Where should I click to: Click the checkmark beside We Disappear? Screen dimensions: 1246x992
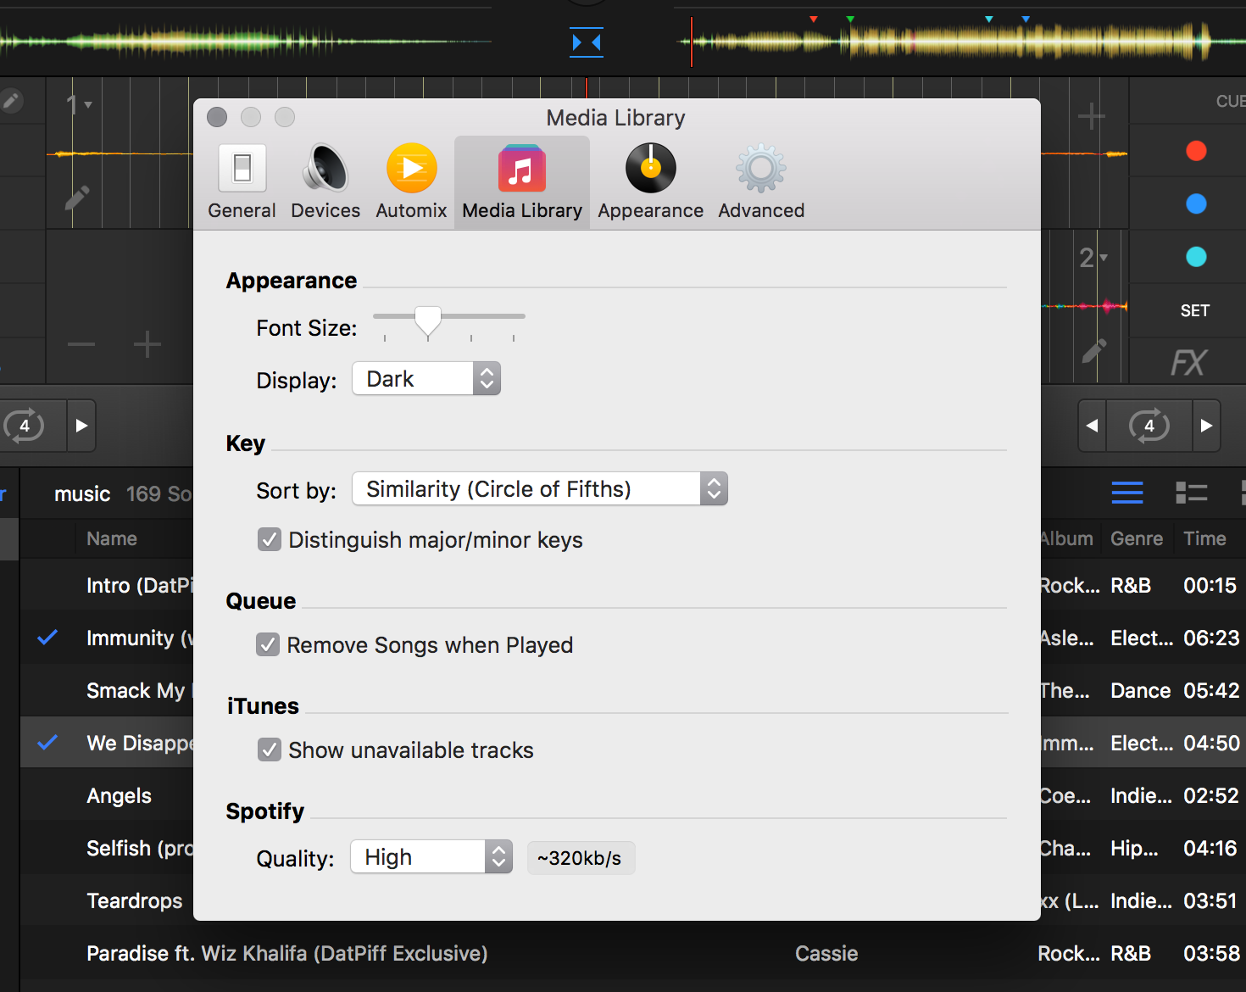tap(47, 742)
